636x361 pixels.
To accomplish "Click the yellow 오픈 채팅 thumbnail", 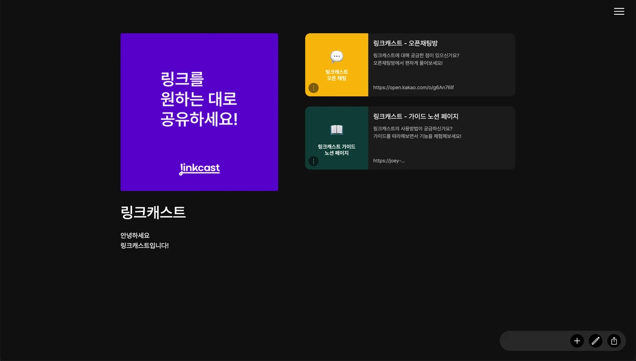I will click(x=337, y=65).
